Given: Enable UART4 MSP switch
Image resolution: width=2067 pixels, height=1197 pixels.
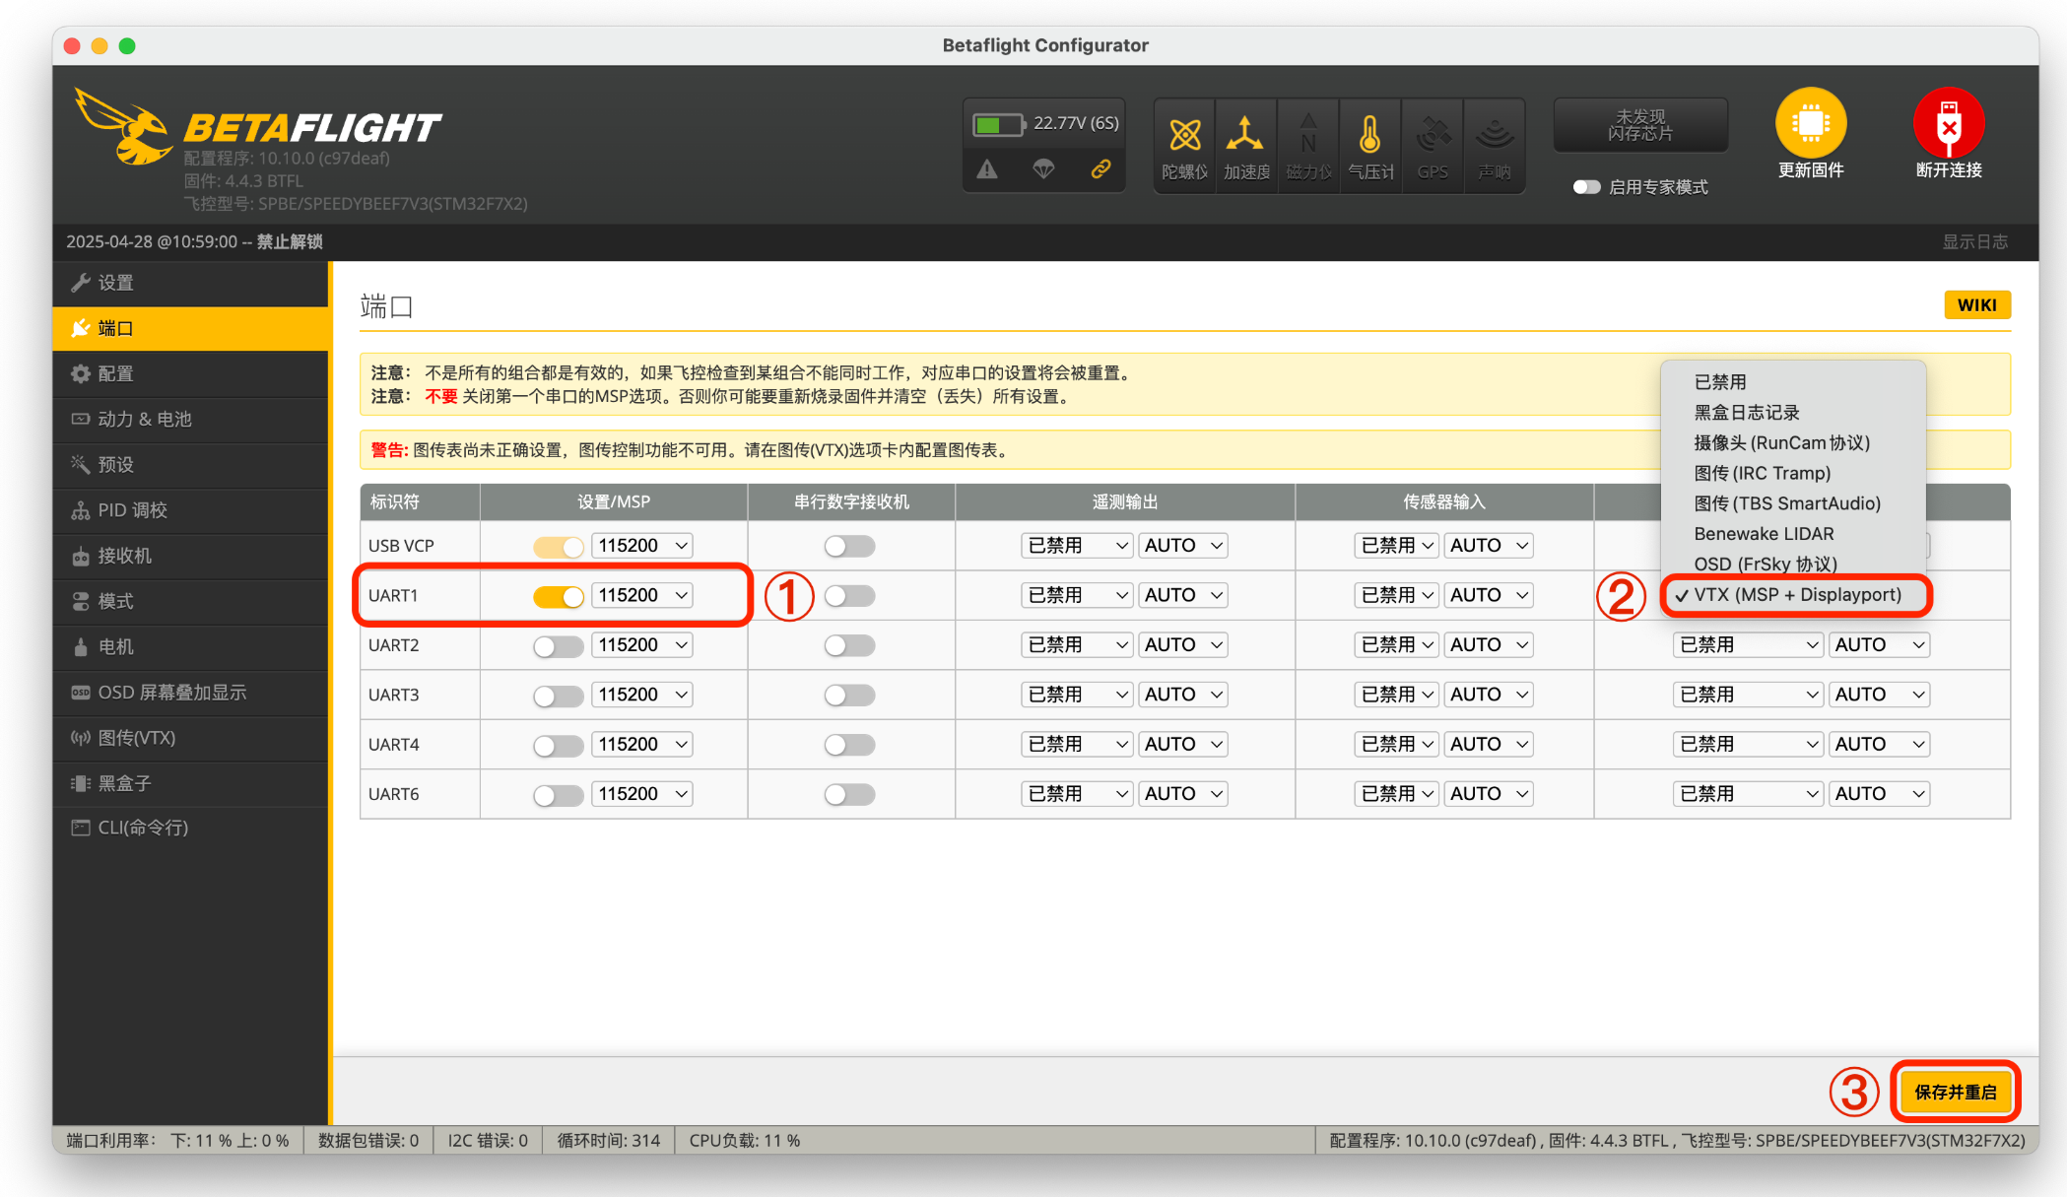Looking at the screenshot, I should [558, 745].
